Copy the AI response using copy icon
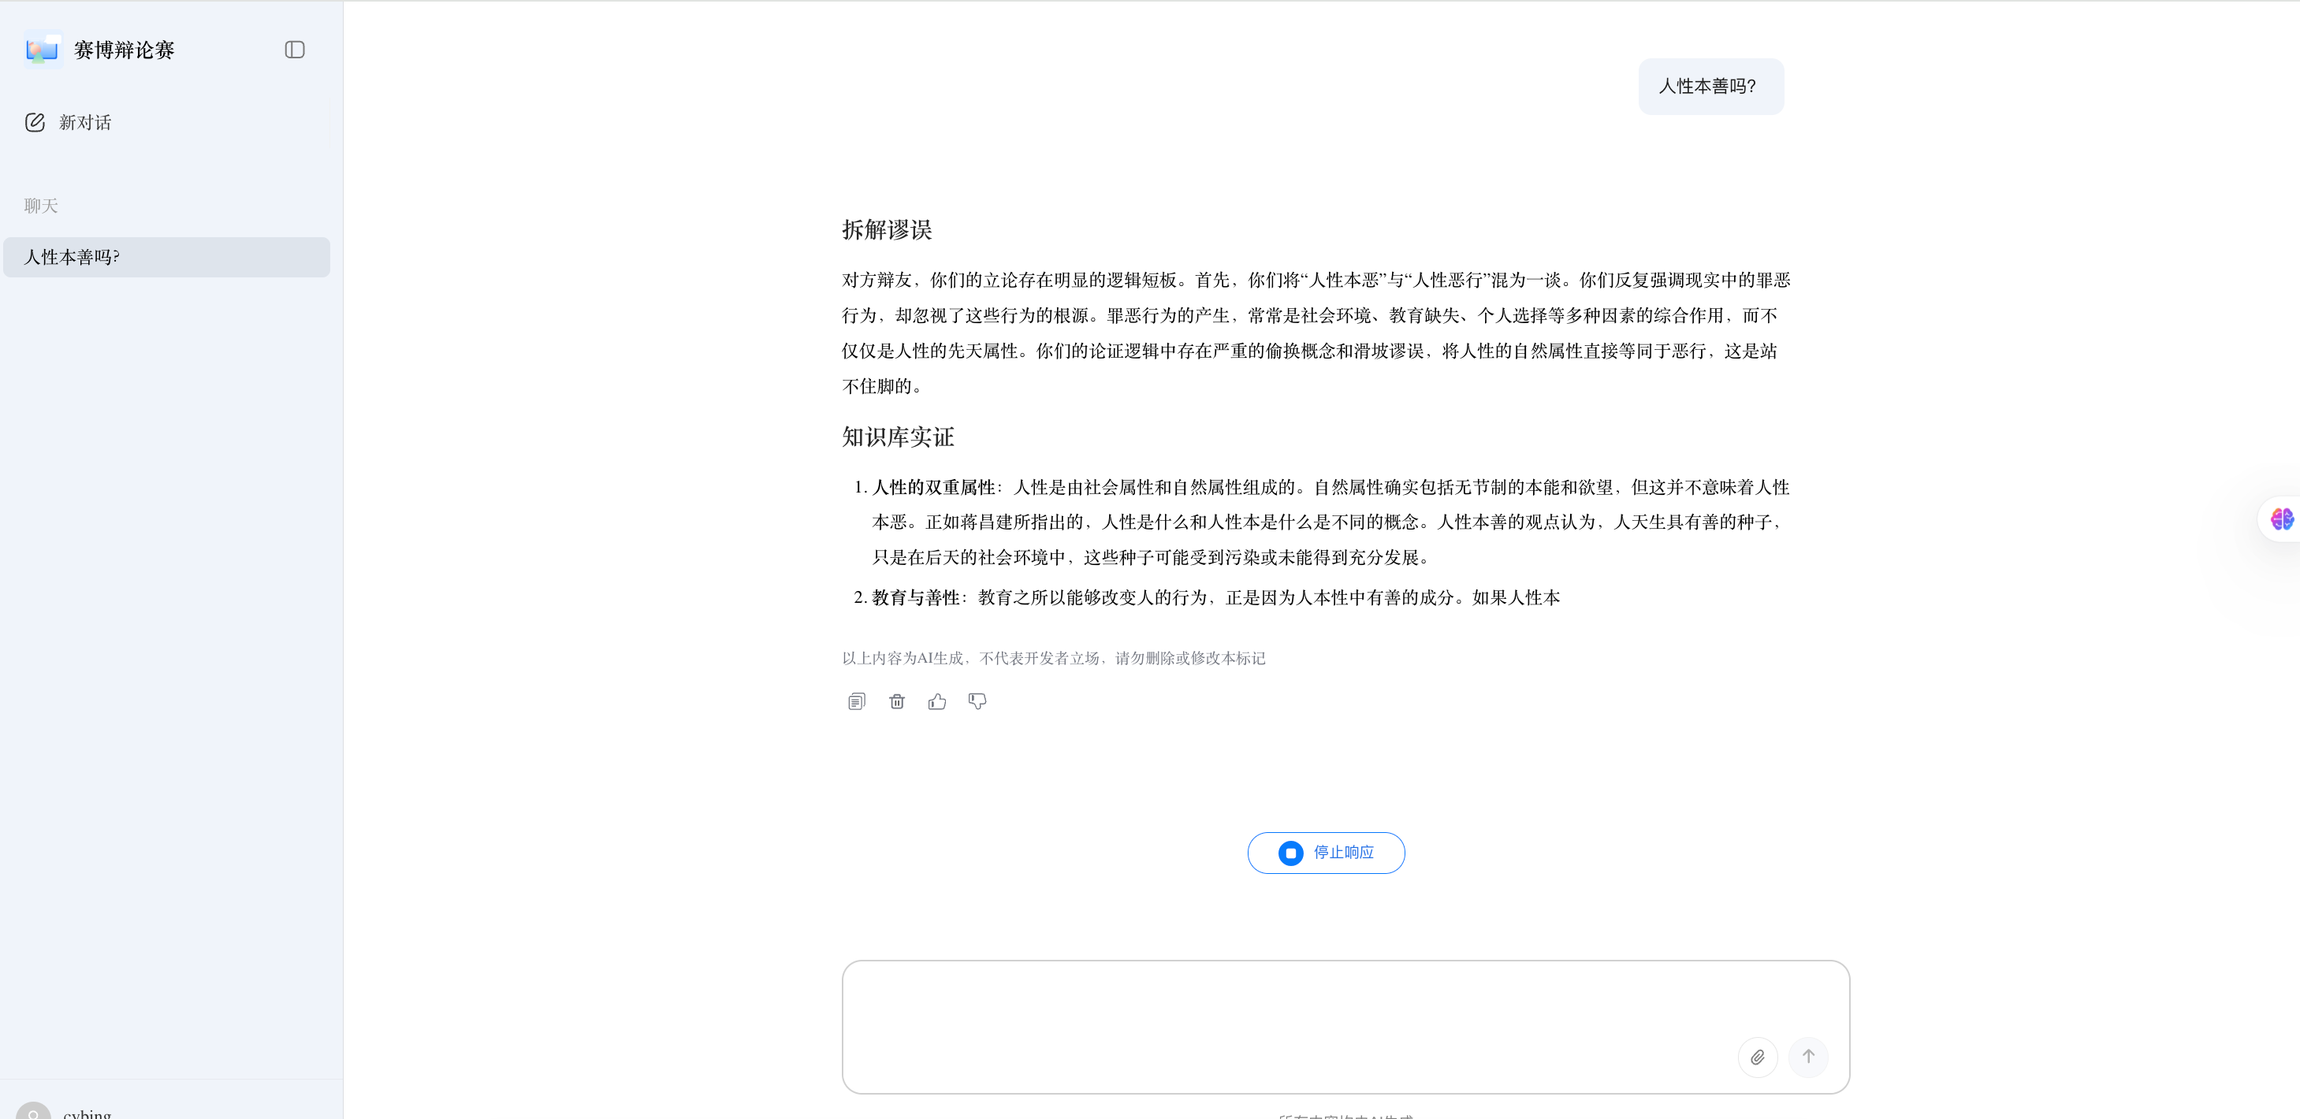Screen dimensions: 2300x1119 (x=856, y=701)
